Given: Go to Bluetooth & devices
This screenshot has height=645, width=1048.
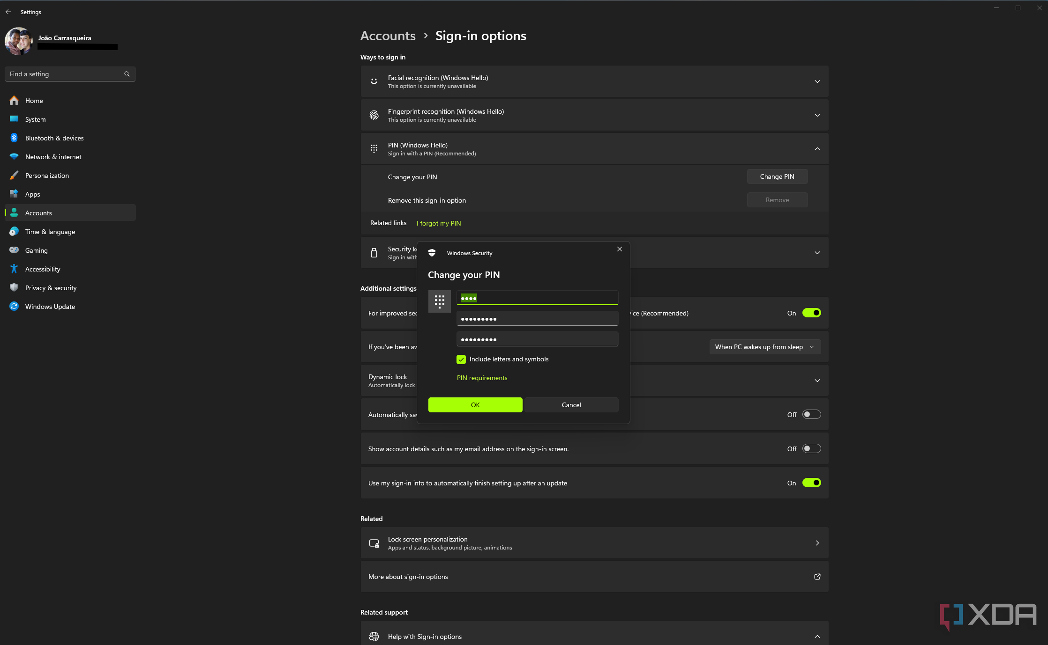Looking at the screenshot, I should 70,138.
